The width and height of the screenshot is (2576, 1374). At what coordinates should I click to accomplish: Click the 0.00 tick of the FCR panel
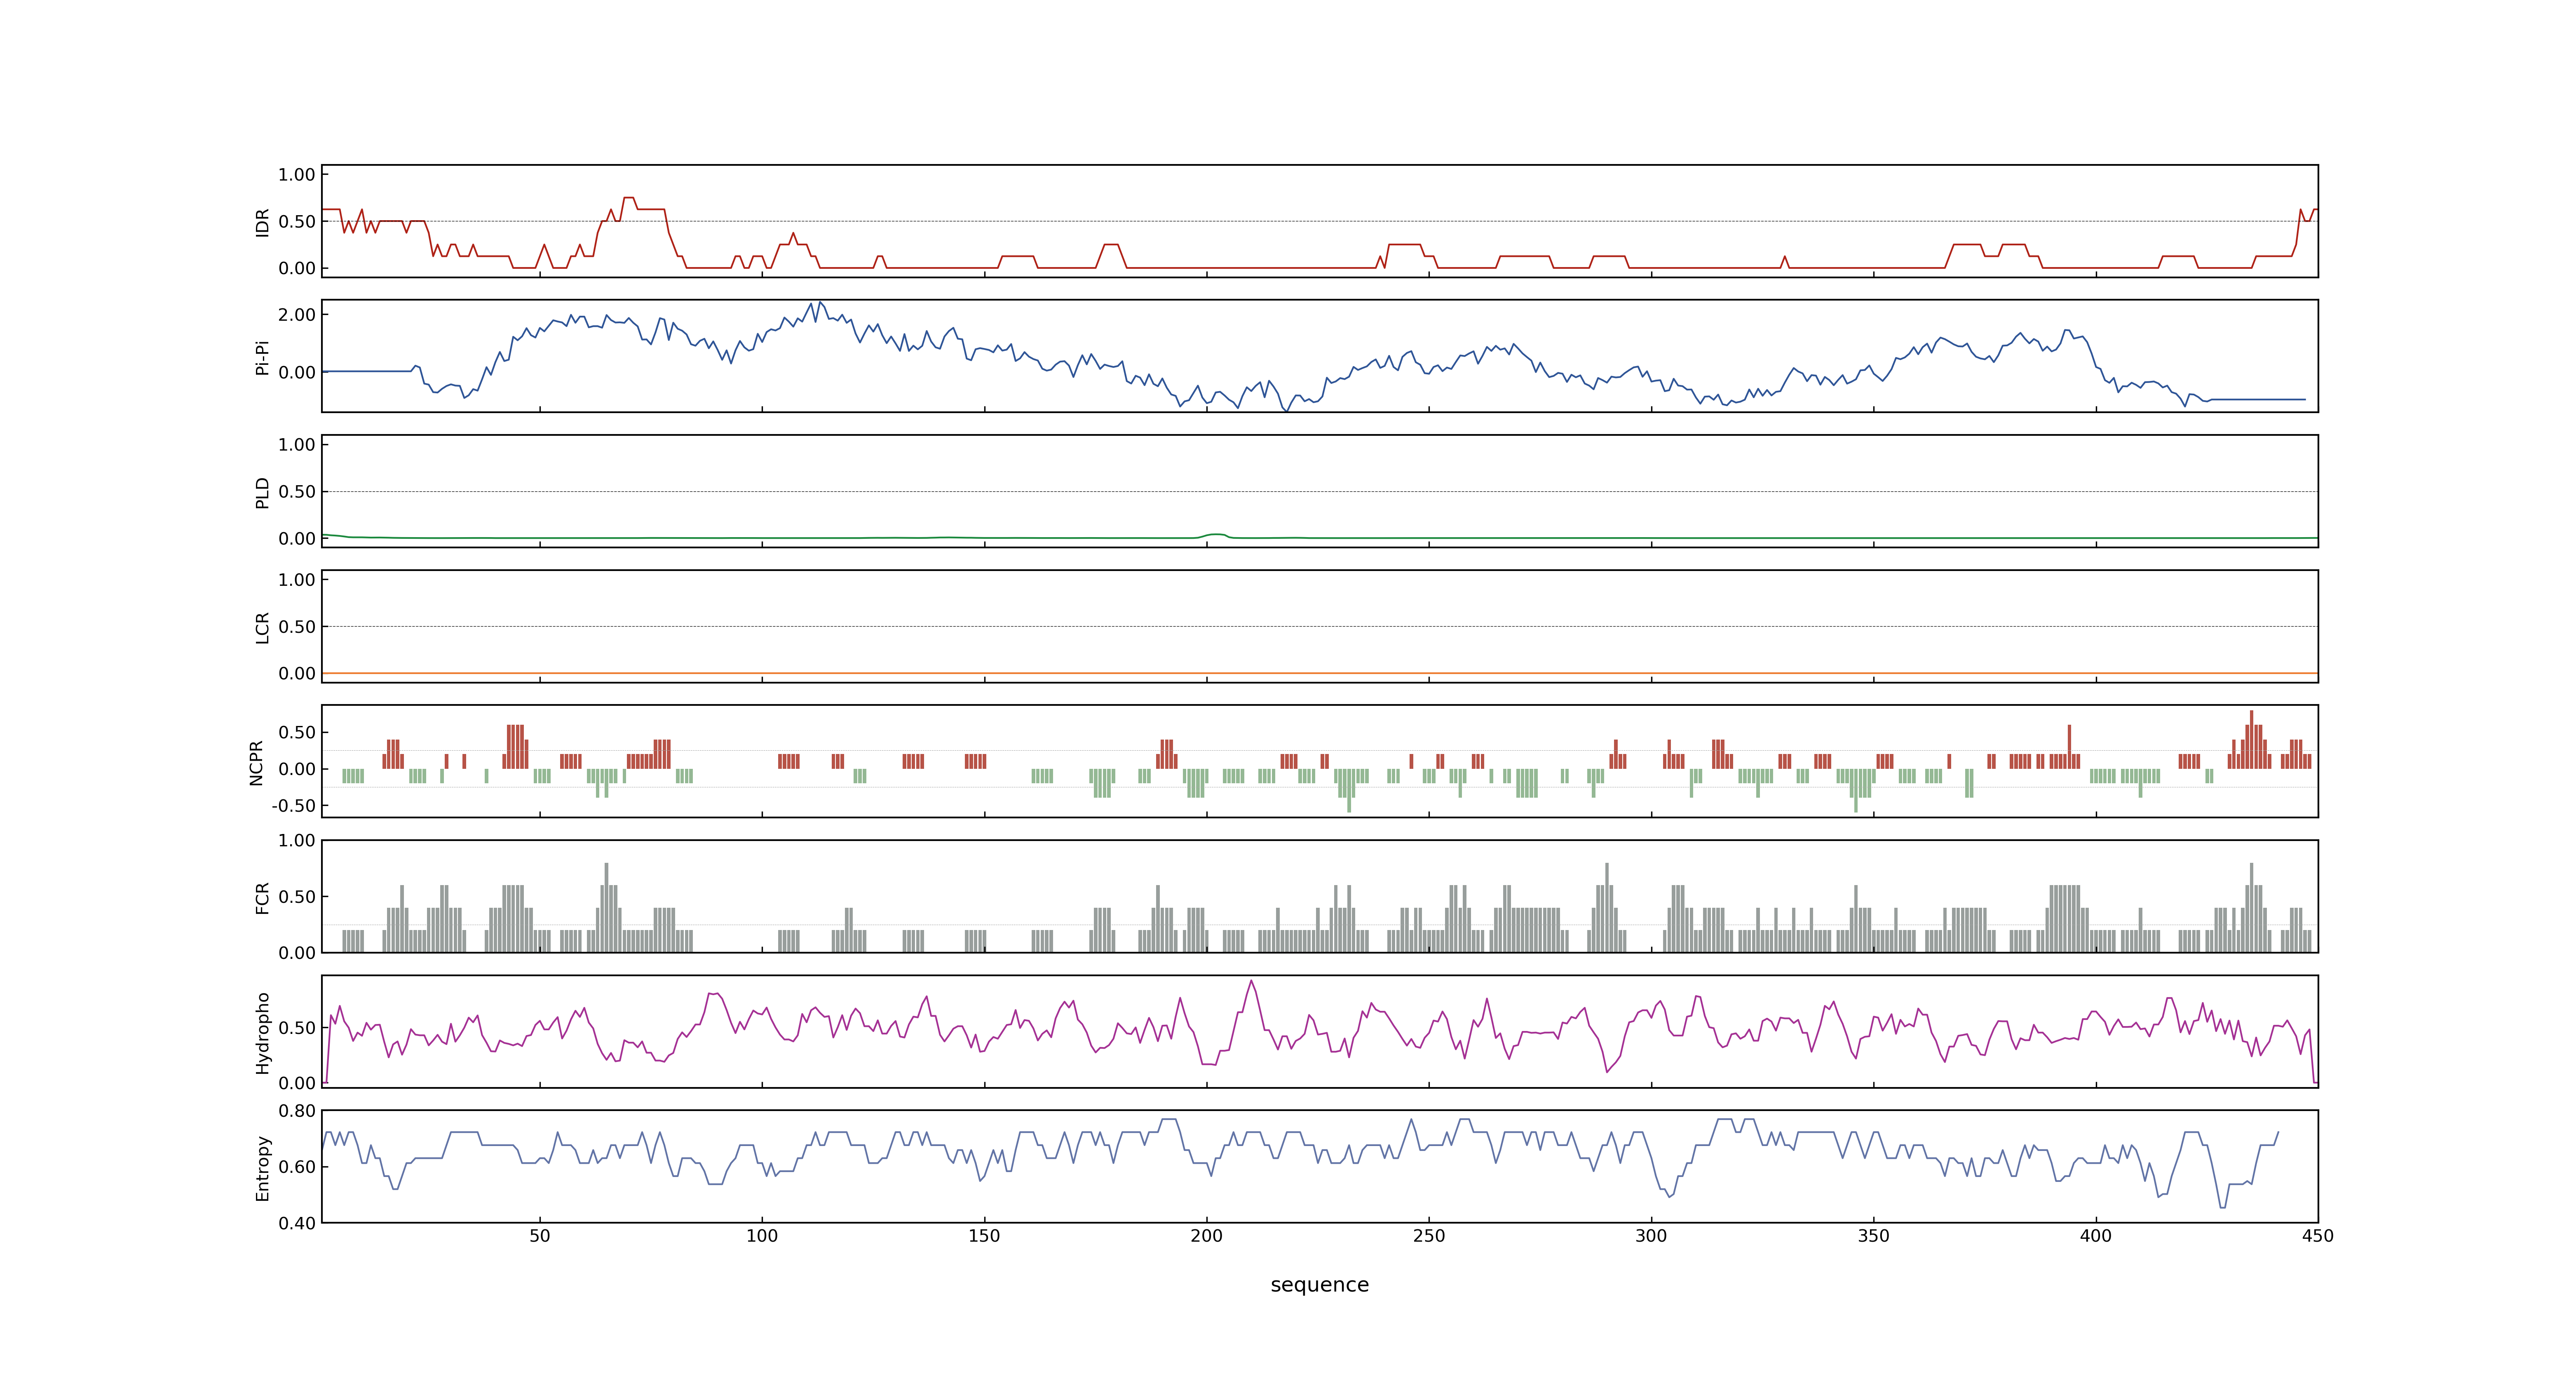pyautogui.click(x=297, y=953)
